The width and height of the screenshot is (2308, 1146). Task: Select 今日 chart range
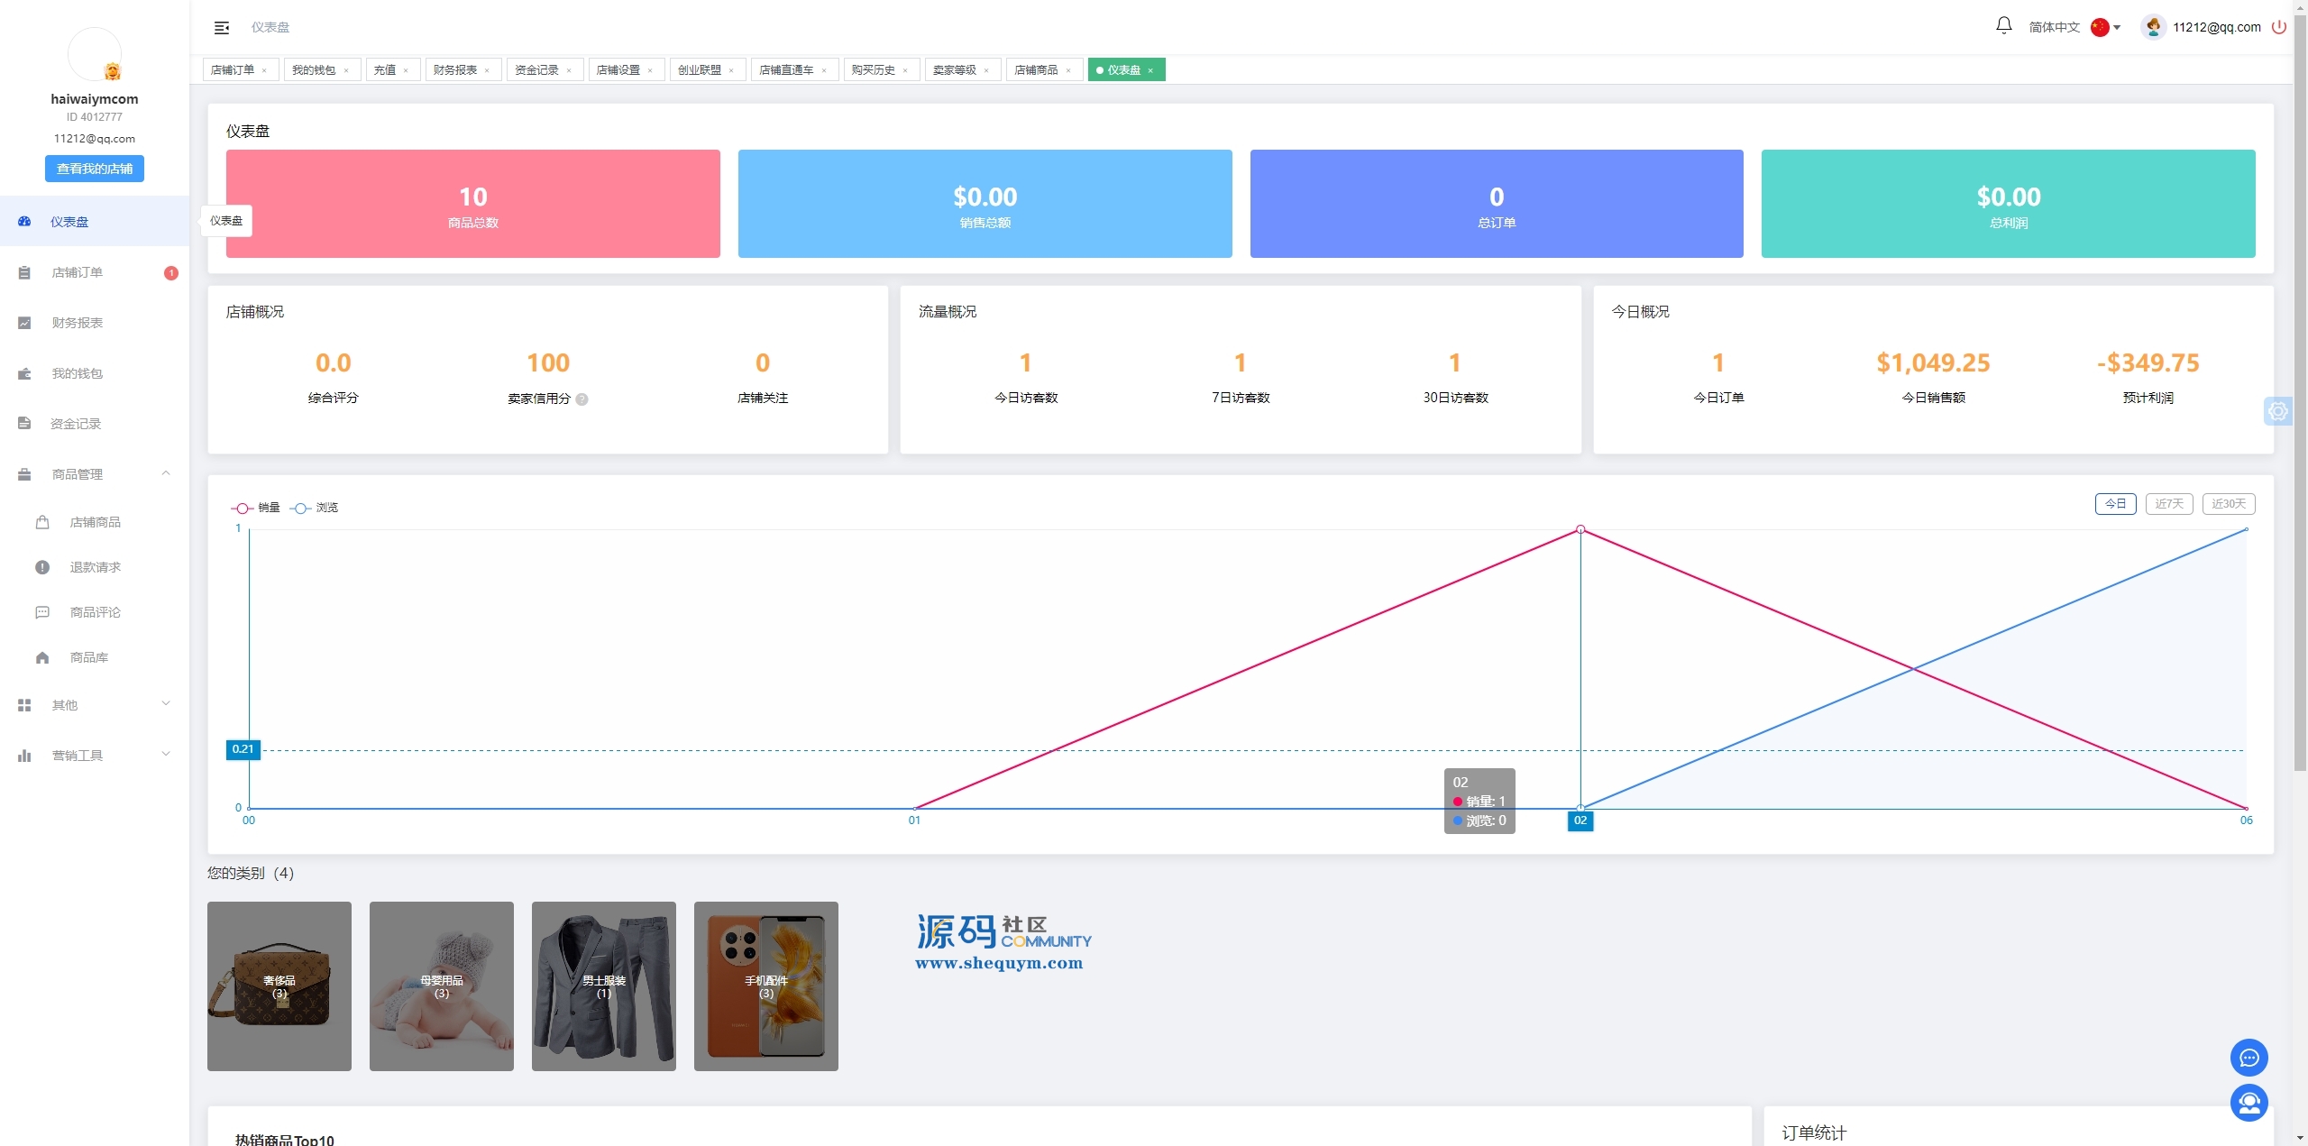[x=2115, y=504]
